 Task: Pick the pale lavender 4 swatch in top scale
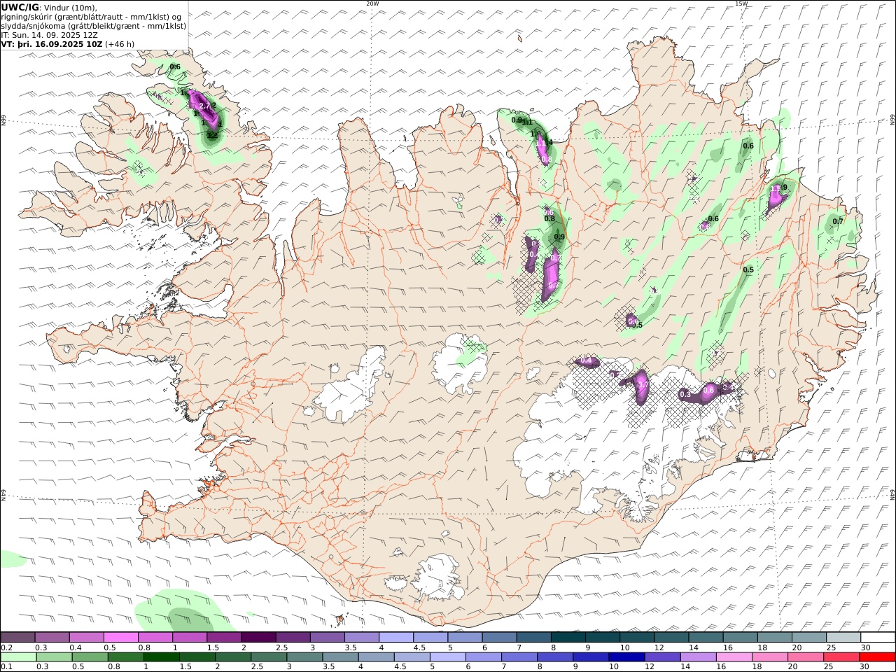point(396,637)
